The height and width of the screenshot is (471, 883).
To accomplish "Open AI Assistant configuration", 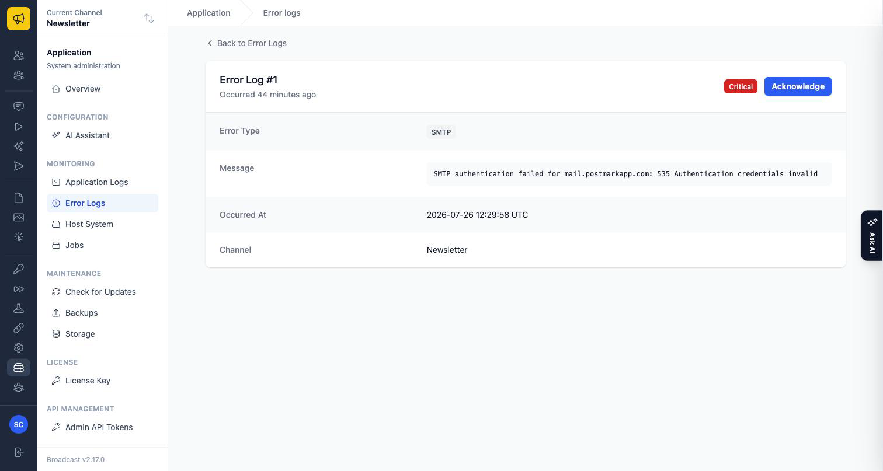I will pyautogui.click(x=102, y=135).
